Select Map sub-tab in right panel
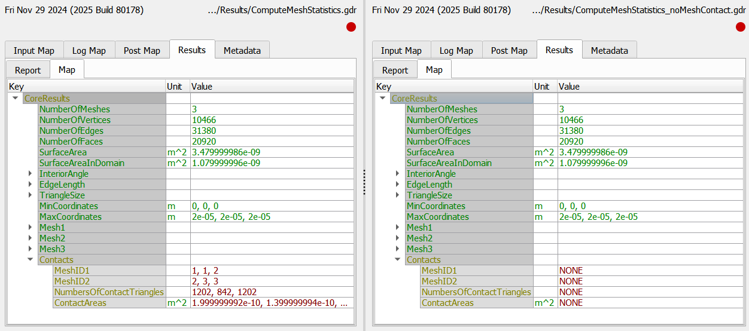The width and height of the screenshot is (749, 331). 434,69
